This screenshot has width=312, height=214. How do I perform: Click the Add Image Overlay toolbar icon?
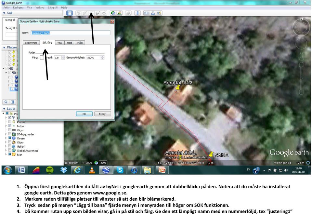point(98,13)
